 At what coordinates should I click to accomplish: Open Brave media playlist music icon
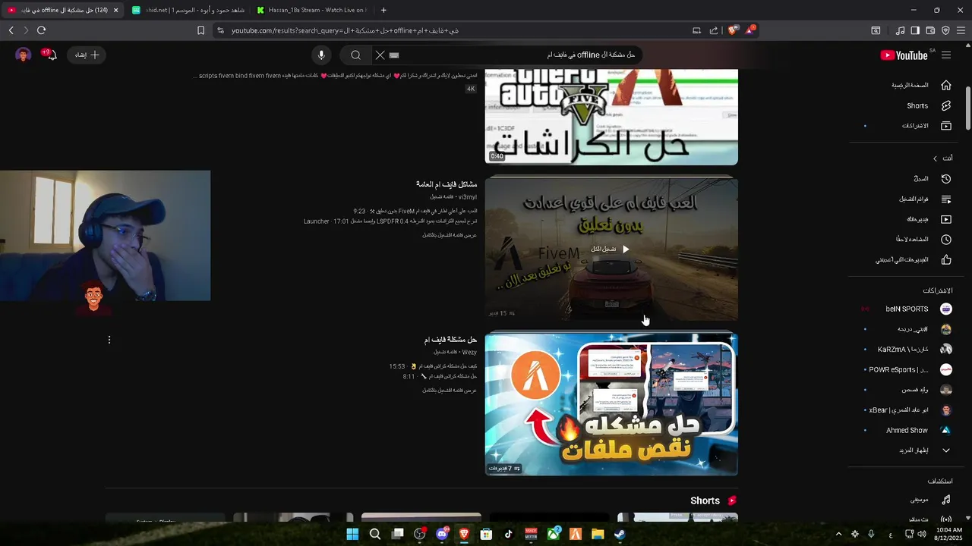point(901,30)
